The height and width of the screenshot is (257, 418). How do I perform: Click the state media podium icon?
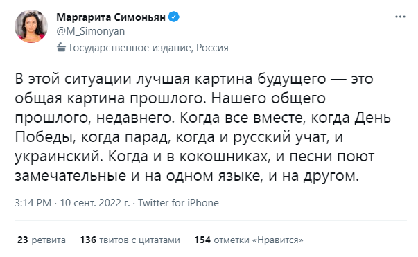[61, 47]
